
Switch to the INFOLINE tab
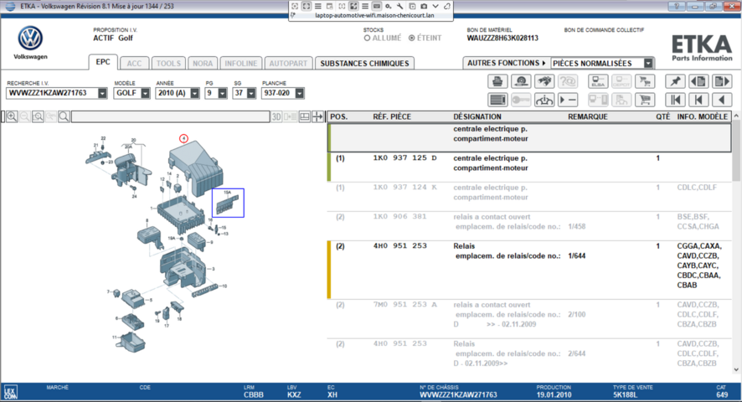tap(241, 64)
